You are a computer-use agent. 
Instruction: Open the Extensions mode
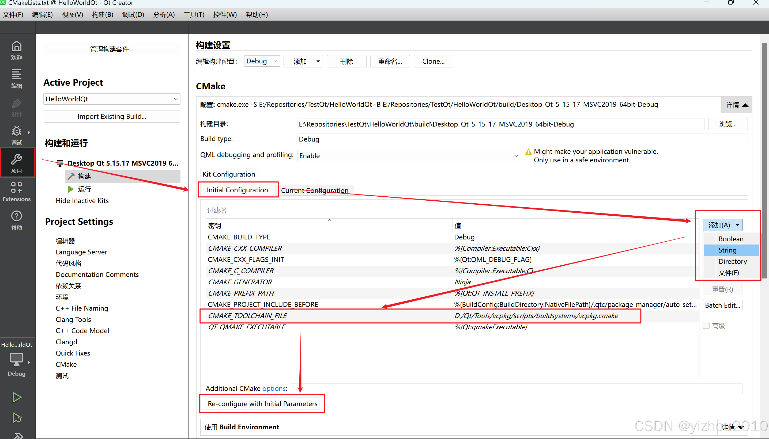coord(17,192)
